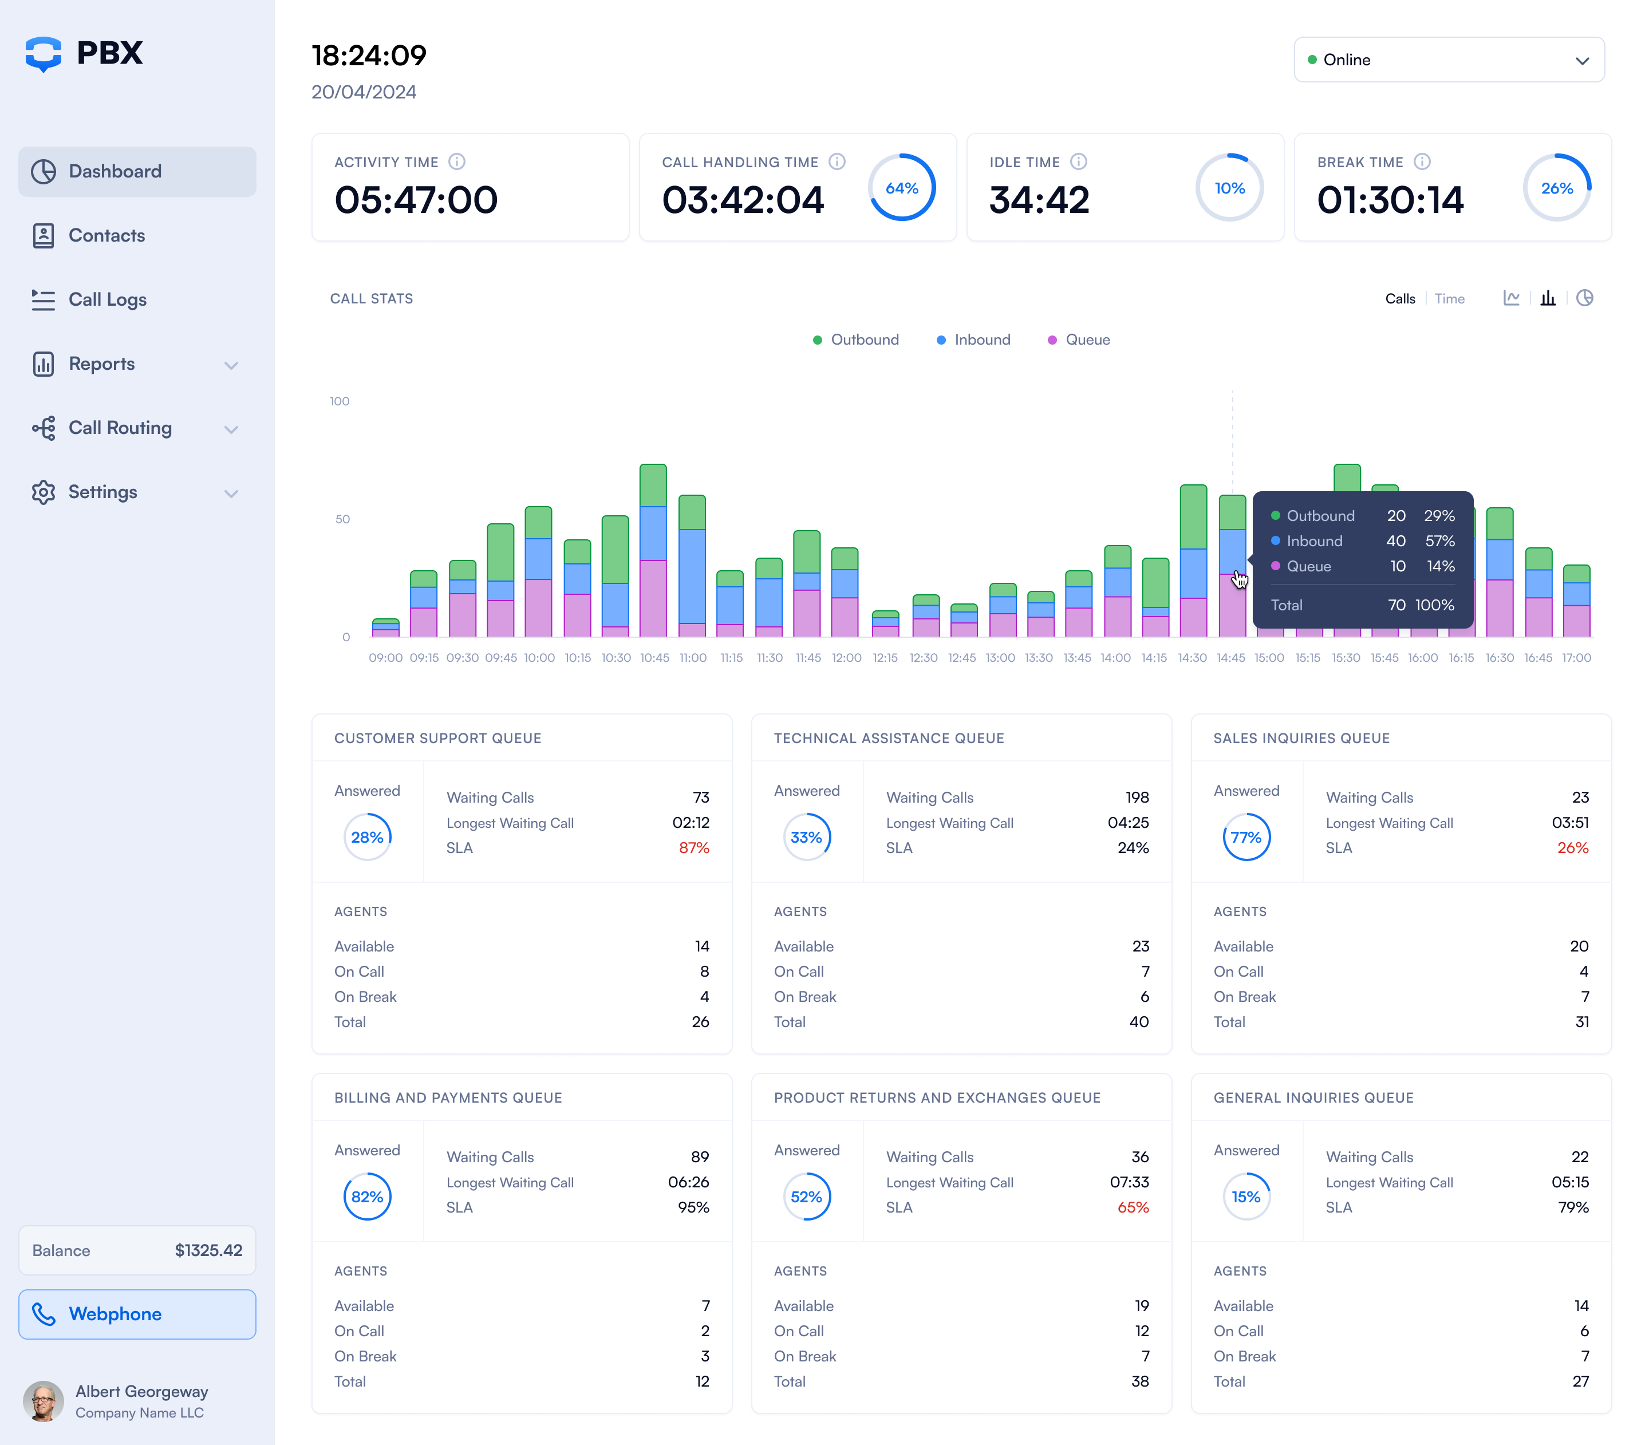
Task: Open the Online status dropdown
Action: pos(1448,60)
